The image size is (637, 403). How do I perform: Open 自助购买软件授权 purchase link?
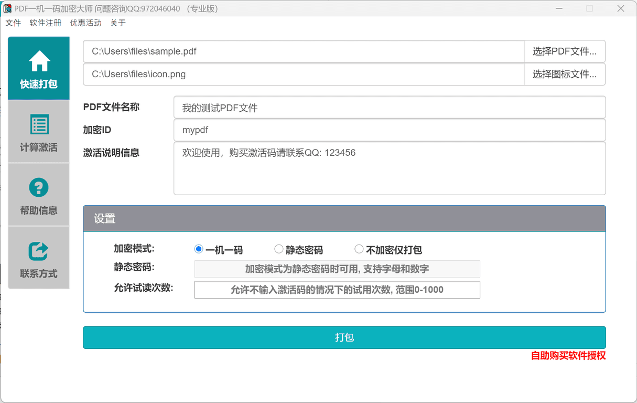(567, 355)
